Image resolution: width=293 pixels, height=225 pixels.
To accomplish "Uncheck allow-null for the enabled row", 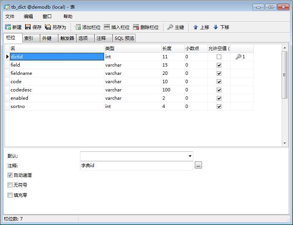I will 219,98.
